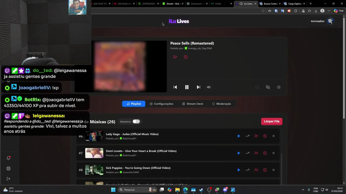The height and width of the screenshot is (194, 346).
Task: Open Discord from the taskbar
Action: [225, 190]
